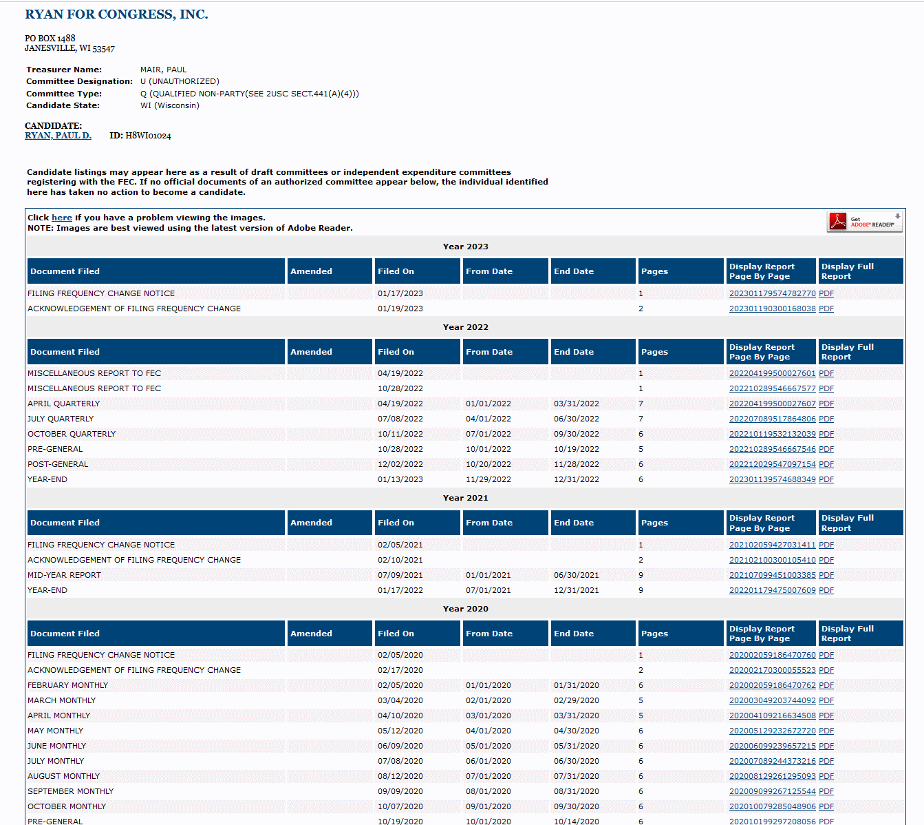The width and height of the screenshot is (924, 825).
Task: Open report 202210289546667577 link
Action: (x=772, y=388)
